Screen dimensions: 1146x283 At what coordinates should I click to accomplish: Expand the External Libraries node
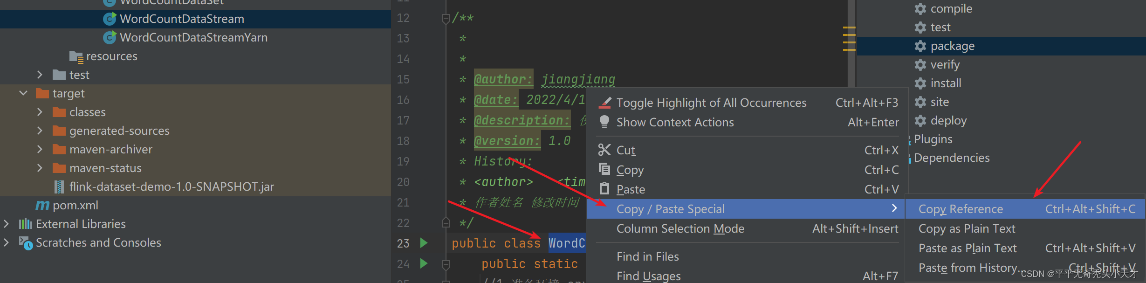point(6,224)
